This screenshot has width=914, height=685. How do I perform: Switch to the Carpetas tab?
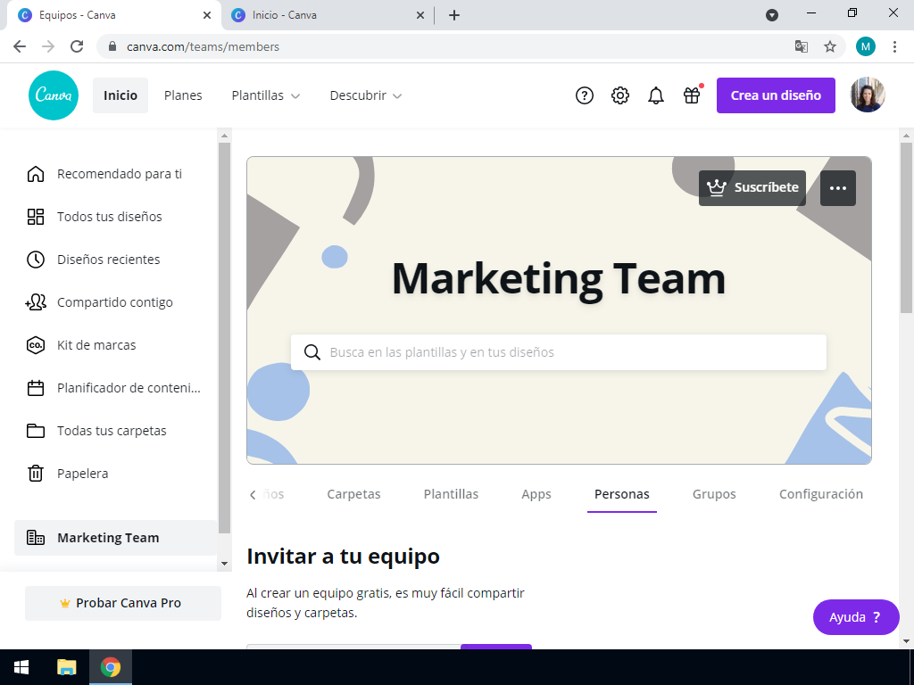[x=353, y=494]
